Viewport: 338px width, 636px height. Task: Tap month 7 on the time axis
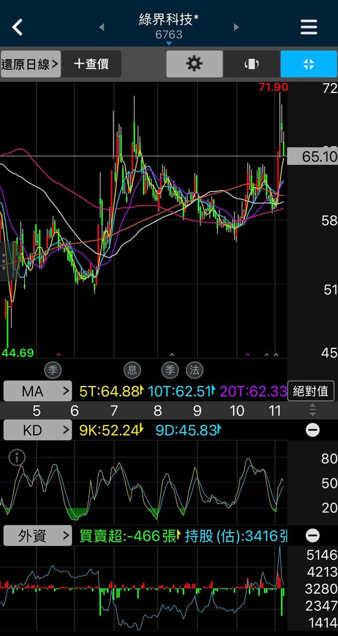pos(114,410)
